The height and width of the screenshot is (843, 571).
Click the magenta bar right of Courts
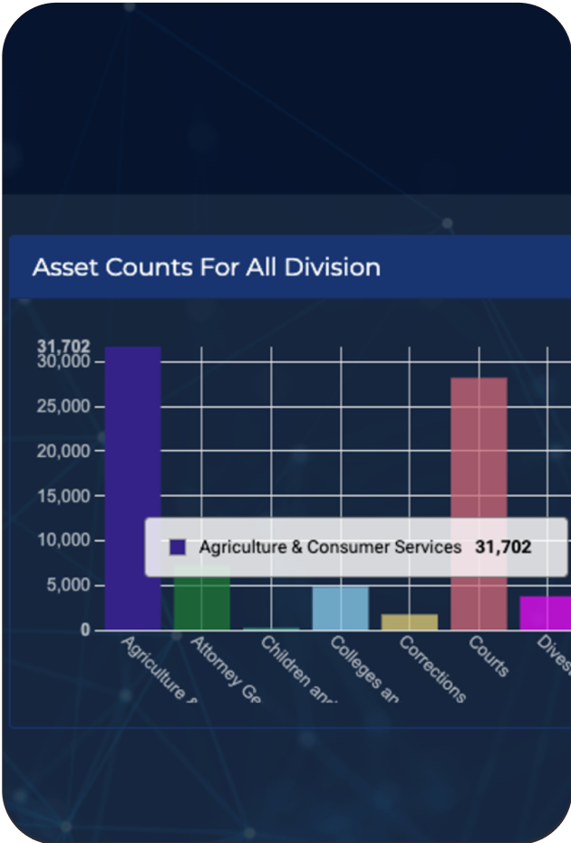click(x=546, y=613)
